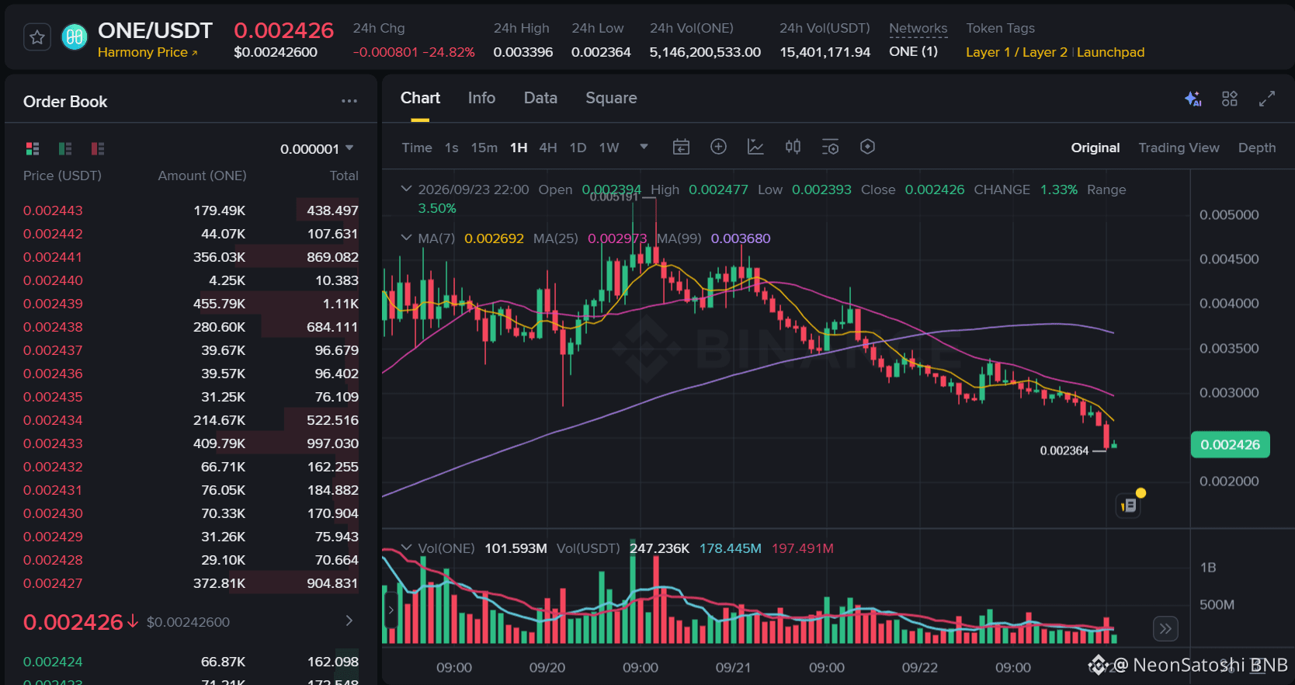
Task: Expand more time intervals dropdown arrow
Action: 644,147
